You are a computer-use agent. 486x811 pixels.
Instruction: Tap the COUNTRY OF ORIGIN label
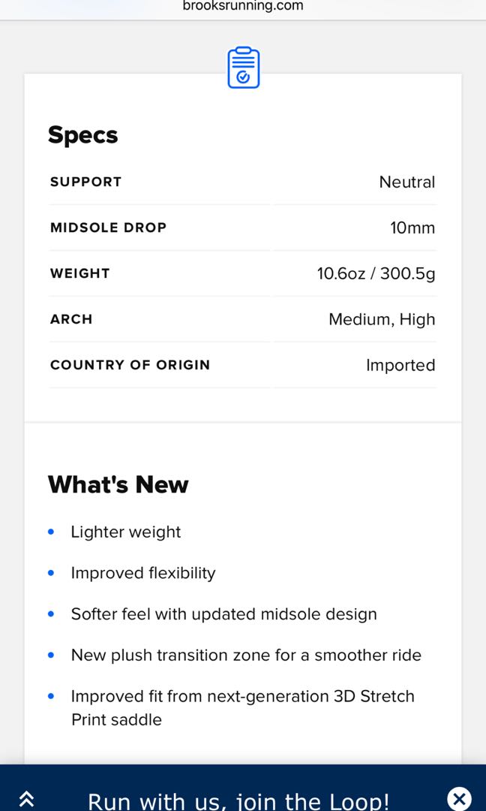[130, 365]
